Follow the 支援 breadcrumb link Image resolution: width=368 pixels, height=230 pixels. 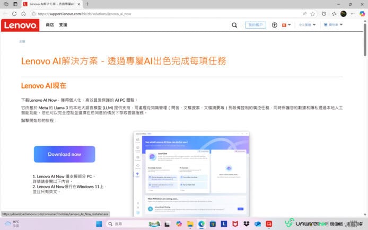pyautogui.click(x=22, y=41)
